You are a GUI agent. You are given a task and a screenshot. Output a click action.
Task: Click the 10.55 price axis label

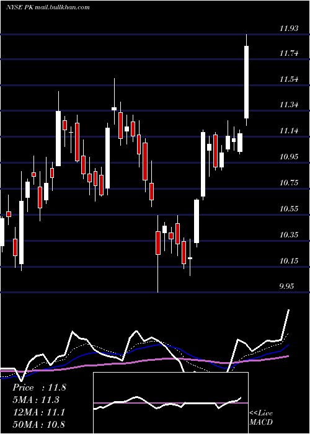point(289,209)
